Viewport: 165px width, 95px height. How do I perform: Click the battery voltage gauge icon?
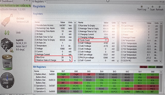pos(7,62)
